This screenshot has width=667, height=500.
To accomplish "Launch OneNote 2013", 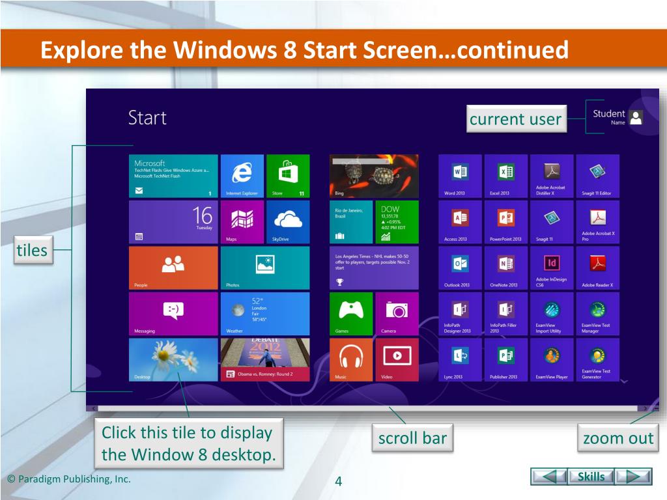I will (506, 268).
